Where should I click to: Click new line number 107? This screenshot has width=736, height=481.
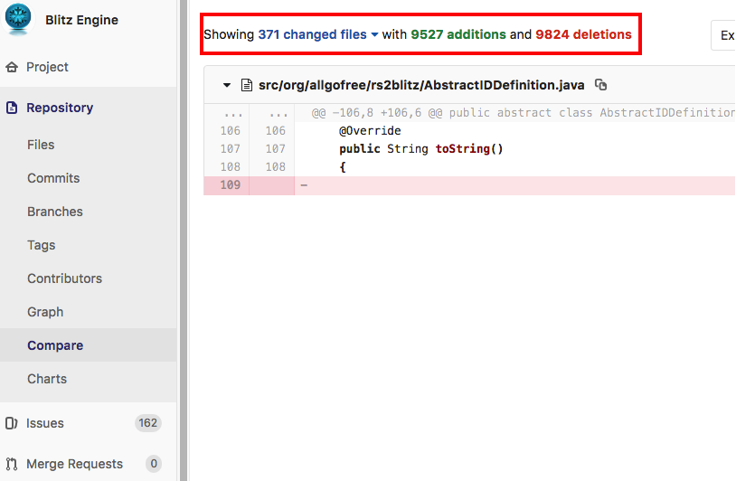click(276, 149)
